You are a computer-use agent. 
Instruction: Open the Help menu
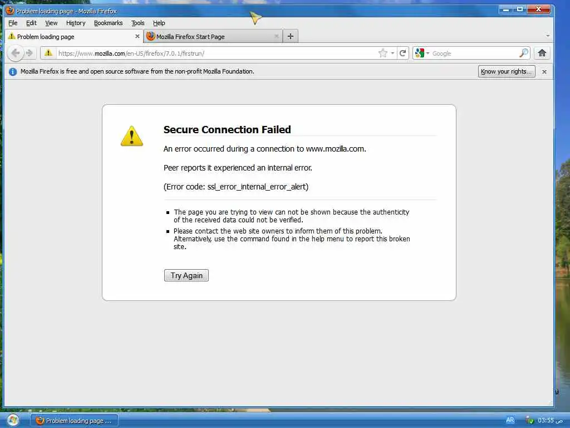pos(159,23)
